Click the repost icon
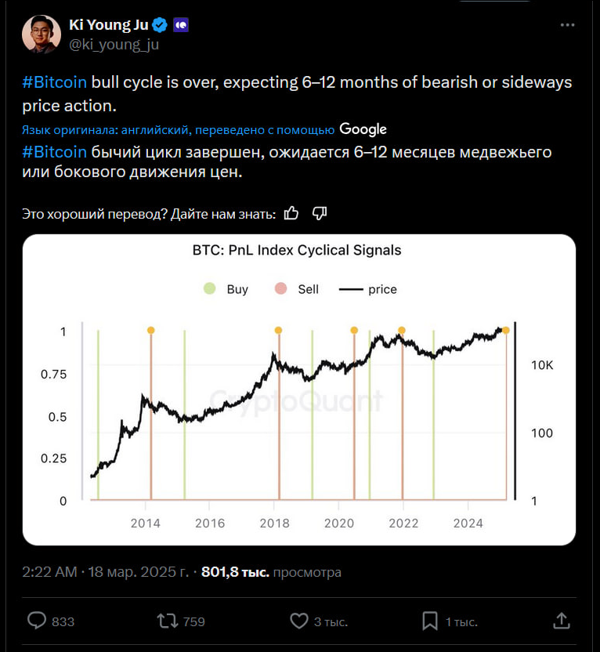The height and width of the screenshot is (652, 600). [167, 621]
